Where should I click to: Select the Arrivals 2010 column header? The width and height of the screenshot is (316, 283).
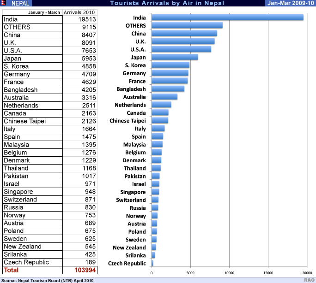(x=79, y=12)
